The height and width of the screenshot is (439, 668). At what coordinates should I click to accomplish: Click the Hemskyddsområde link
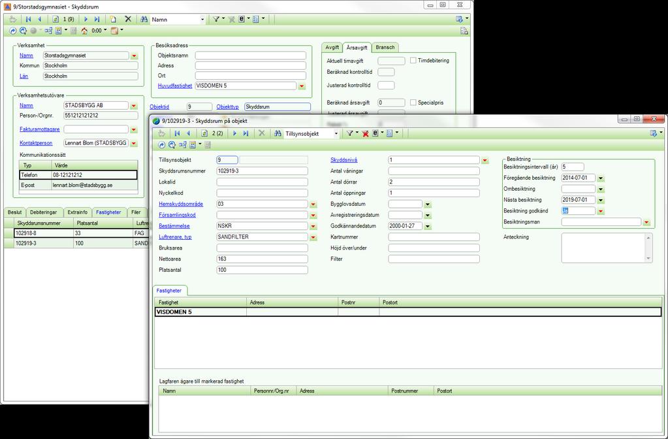[x=181, y=204]
